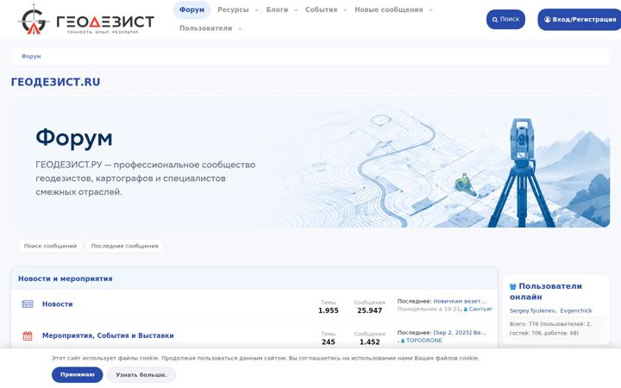Open user profile Сантьяг
The image size is (621, 388).
pyautogui.click(x=480, y=310)
